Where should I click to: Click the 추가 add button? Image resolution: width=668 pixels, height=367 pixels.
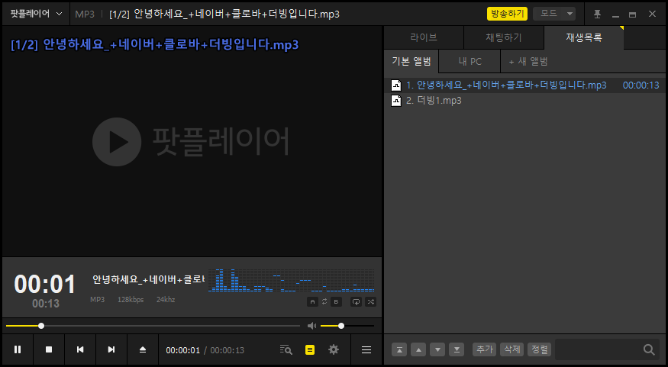click(484, 349)
